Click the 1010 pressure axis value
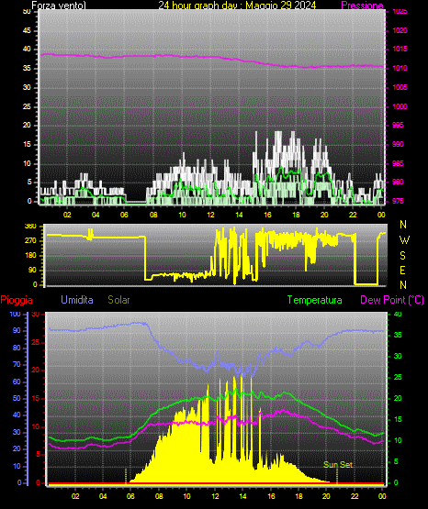The width and height of the screenshot is (428, 509). click(400, 68)
